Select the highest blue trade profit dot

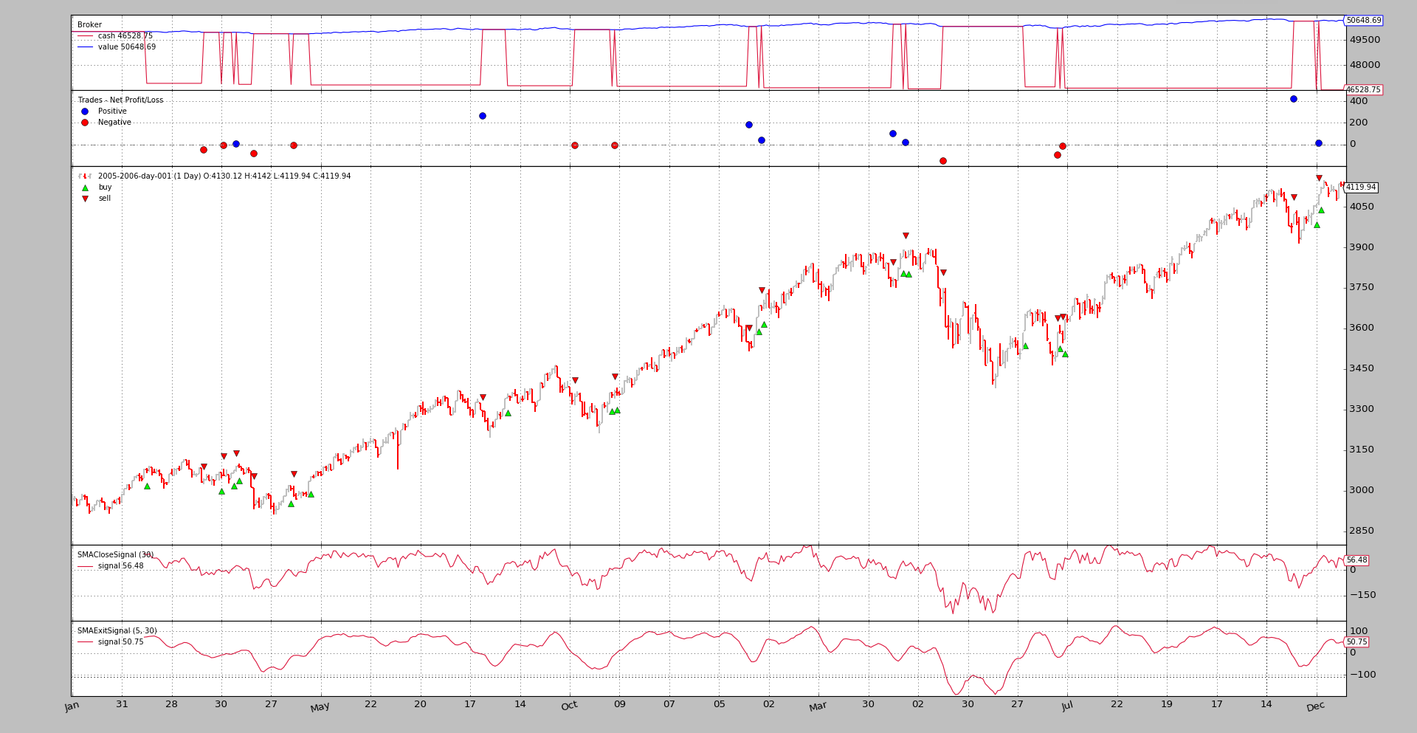(x=1293, y=99)
